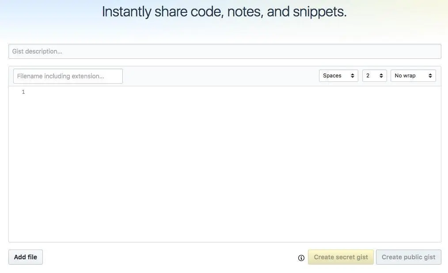
Task: Click the Create public gist button
Action: point(408,257)
